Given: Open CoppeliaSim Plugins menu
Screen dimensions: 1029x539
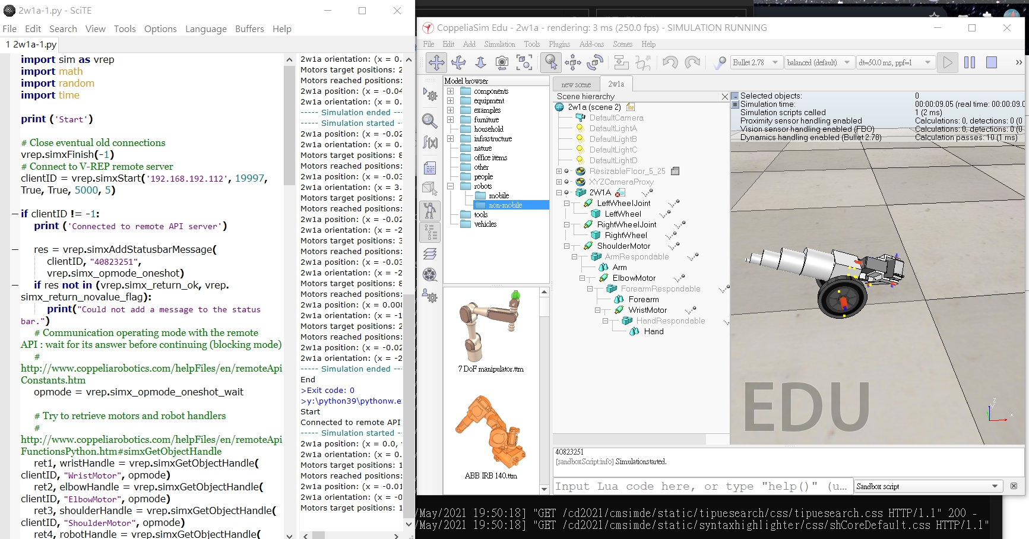Looking at the screenshot, I should coord(559,45).
